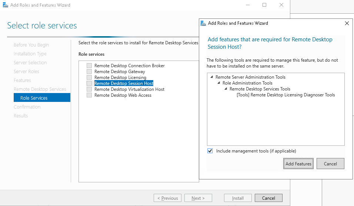Screen dimensions: 354x206
Task: Open Results step in sidebar
Action: (20, 116)
